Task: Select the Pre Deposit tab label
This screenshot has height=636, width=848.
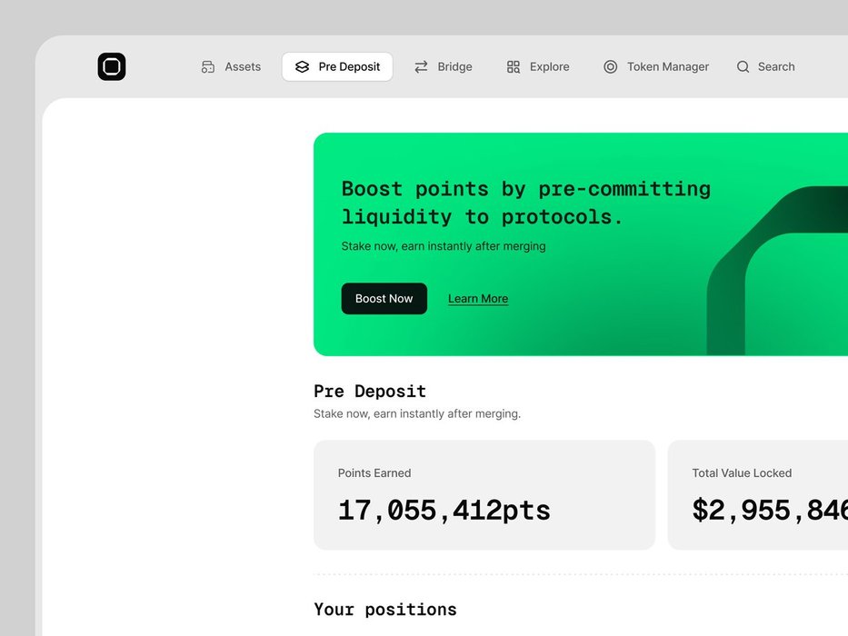Action: point(349,66)
